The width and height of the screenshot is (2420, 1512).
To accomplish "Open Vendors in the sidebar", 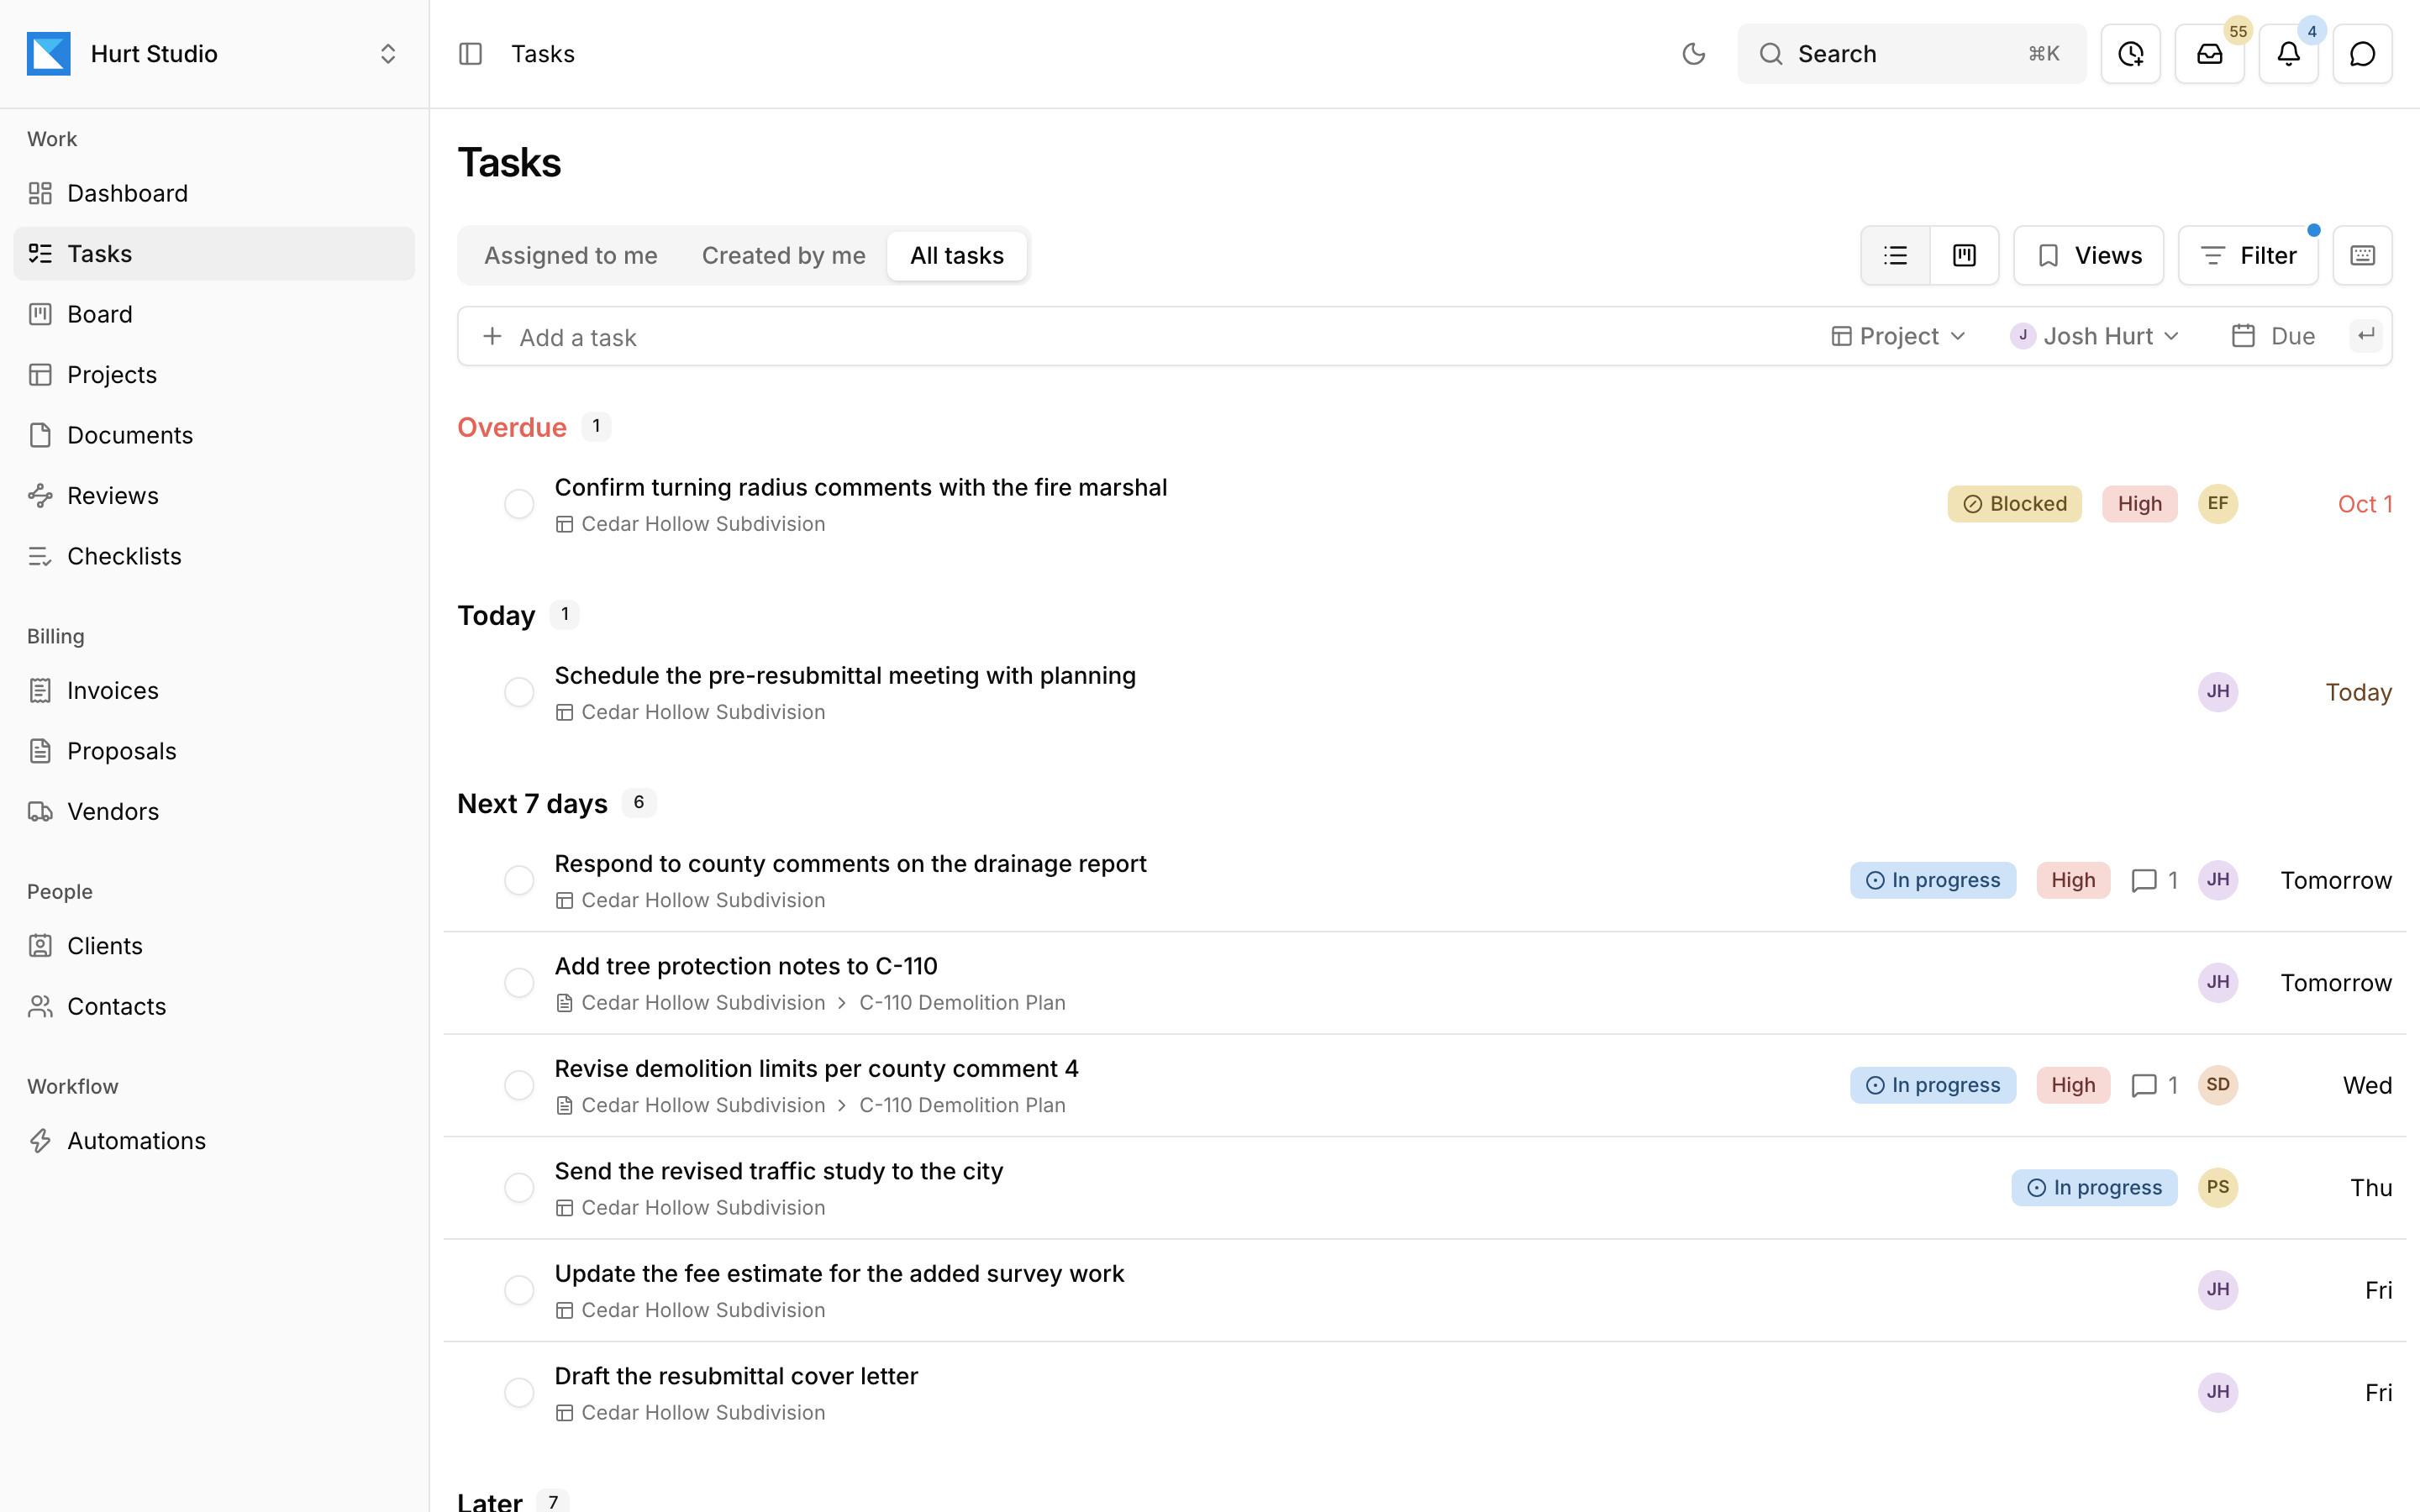I will click(x=214, y=811).
